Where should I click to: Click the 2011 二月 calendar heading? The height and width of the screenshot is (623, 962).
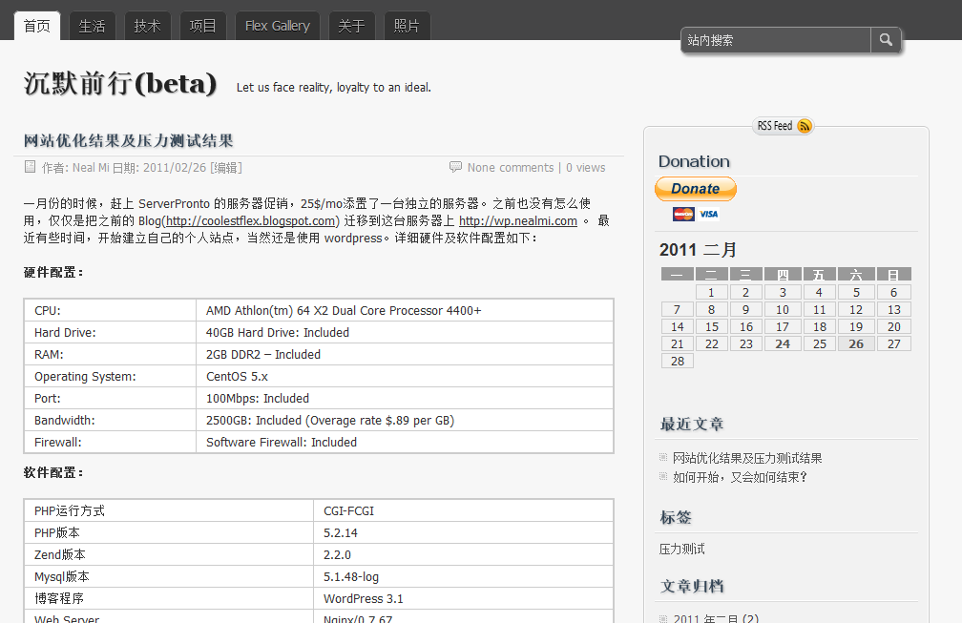[x=699, y=250]
